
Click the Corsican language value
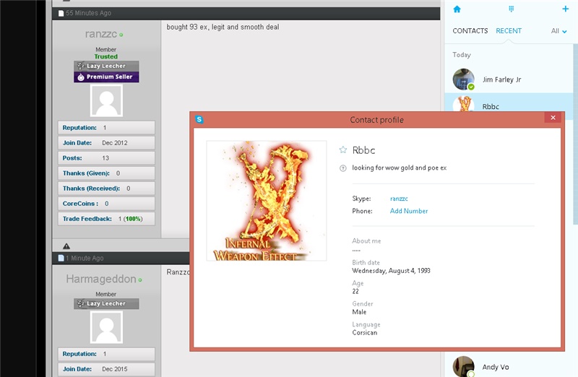[x=365, y=333]
